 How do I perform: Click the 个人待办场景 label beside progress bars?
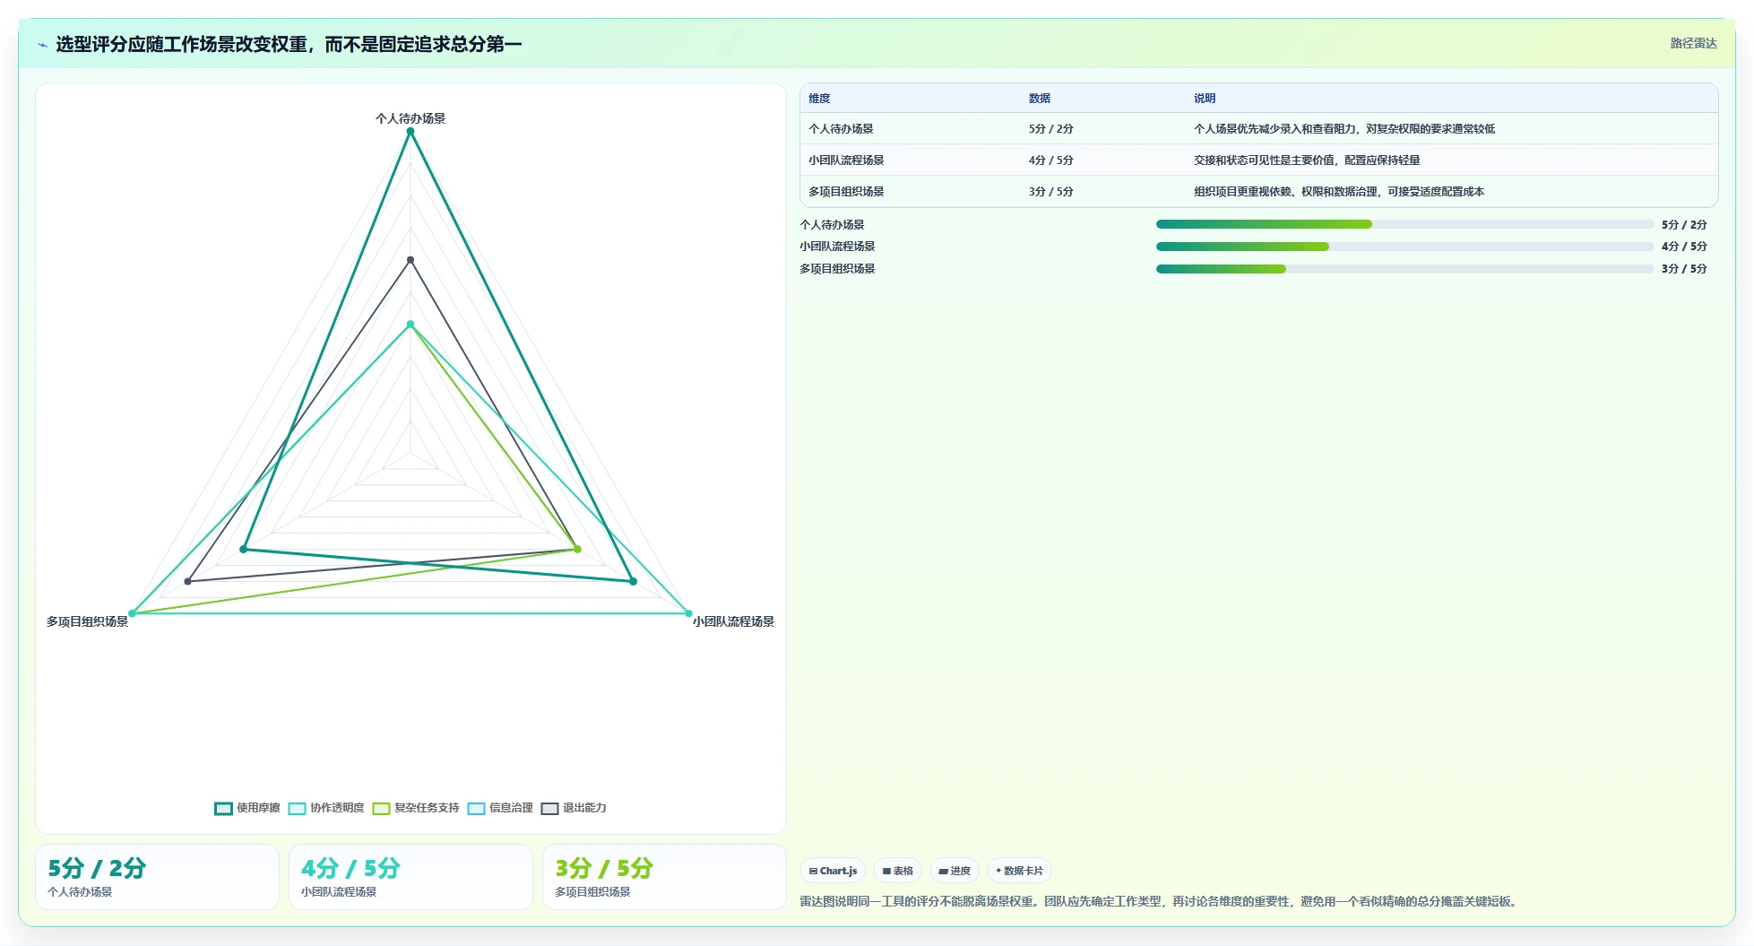(x=832, y=225)
